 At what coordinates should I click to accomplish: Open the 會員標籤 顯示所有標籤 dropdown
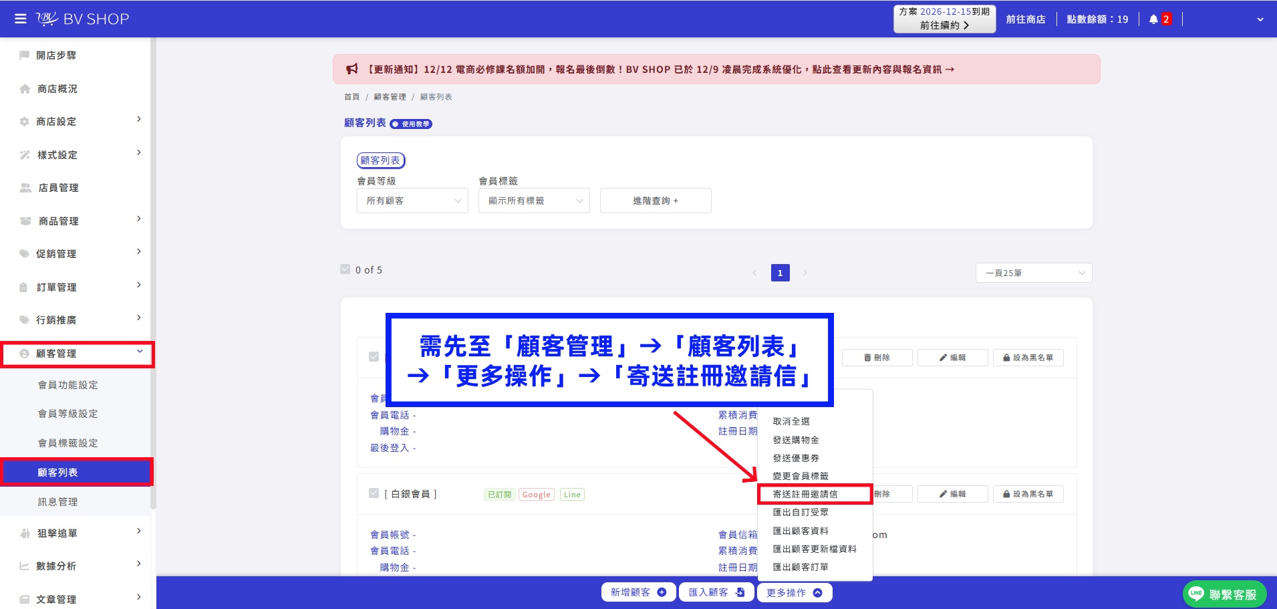click(534, 201)
